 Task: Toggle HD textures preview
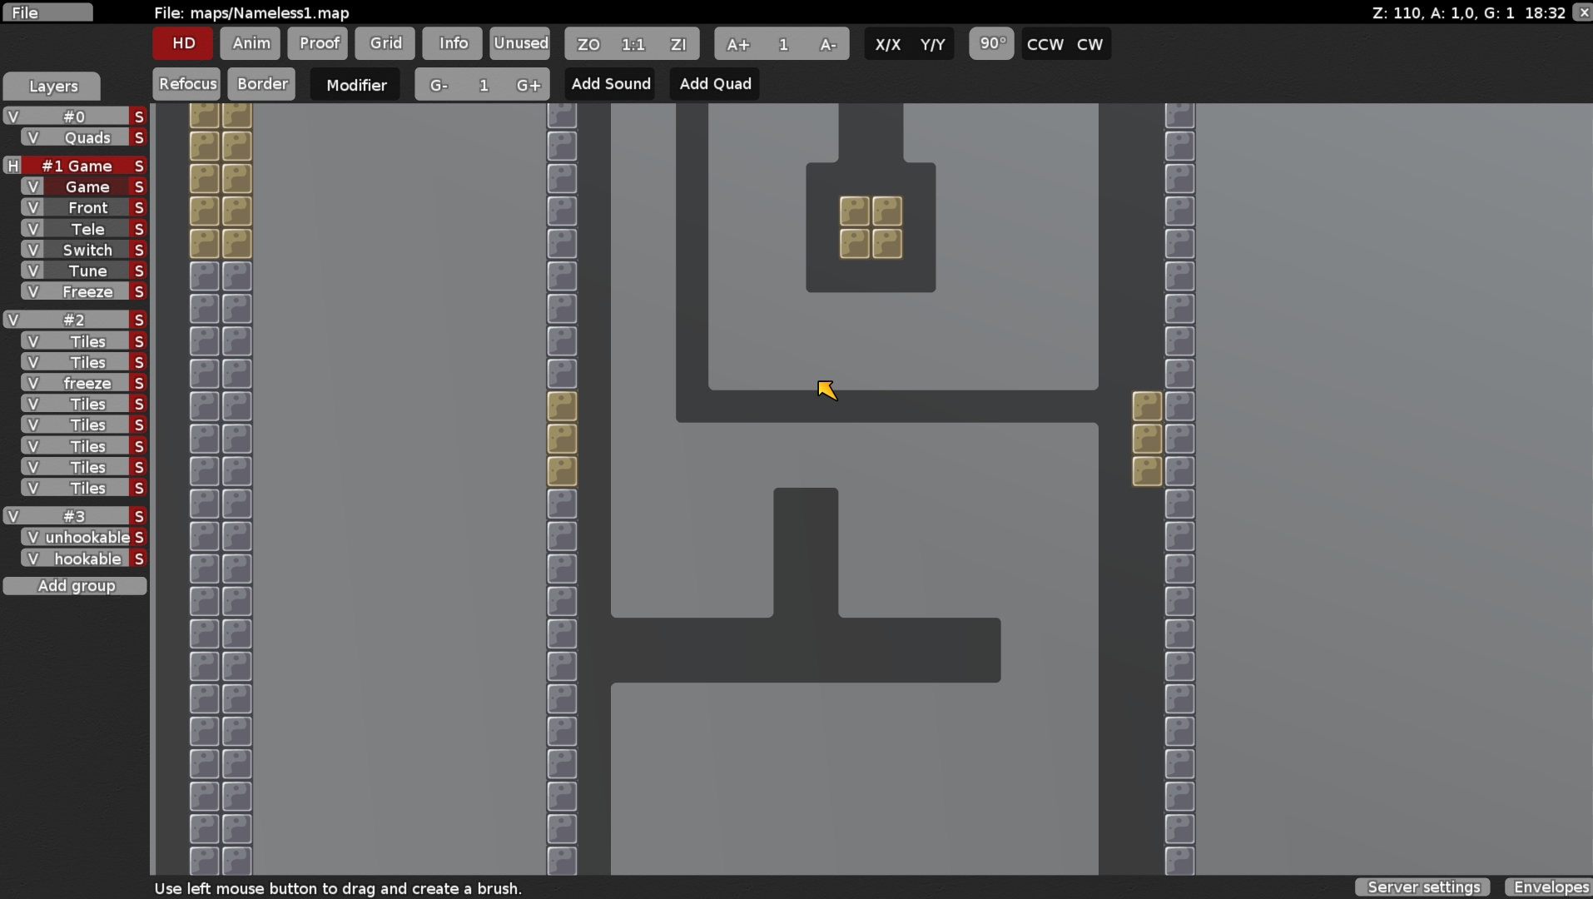click(x=181, y=43)
